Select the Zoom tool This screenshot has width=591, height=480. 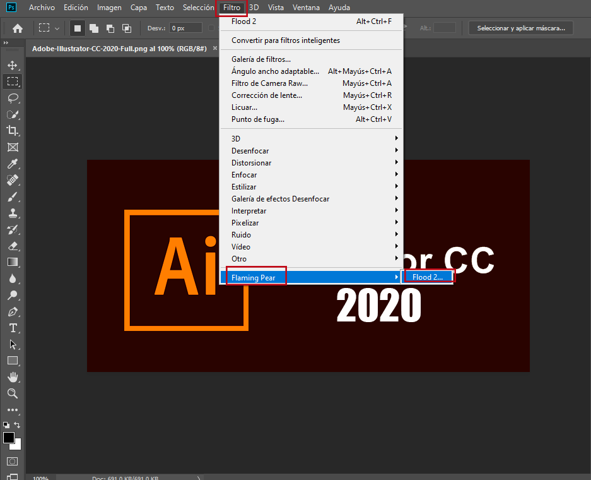pos(13,393)
